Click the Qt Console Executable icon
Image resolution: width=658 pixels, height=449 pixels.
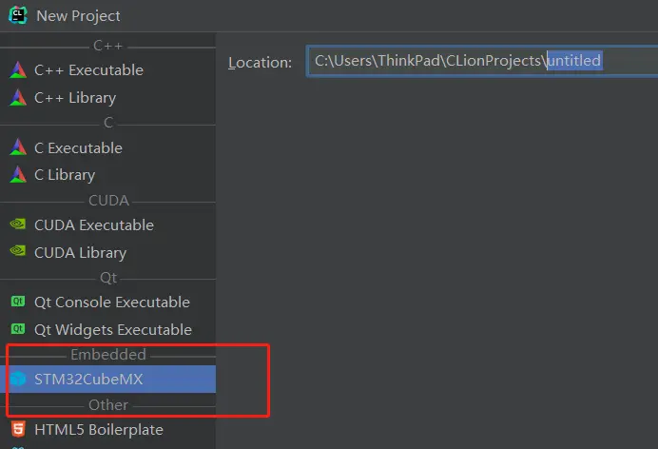click(18, 303)
